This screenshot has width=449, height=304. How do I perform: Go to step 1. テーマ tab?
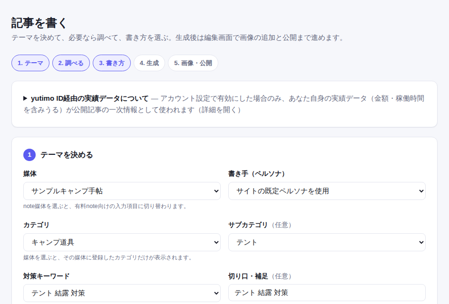[30, 63]
